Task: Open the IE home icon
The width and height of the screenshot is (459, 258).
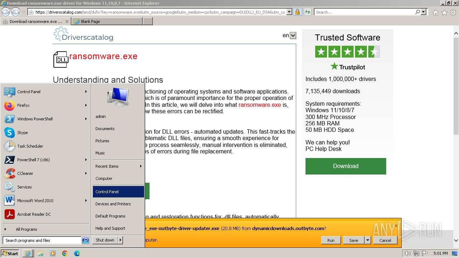Action: tap(435, 13)
